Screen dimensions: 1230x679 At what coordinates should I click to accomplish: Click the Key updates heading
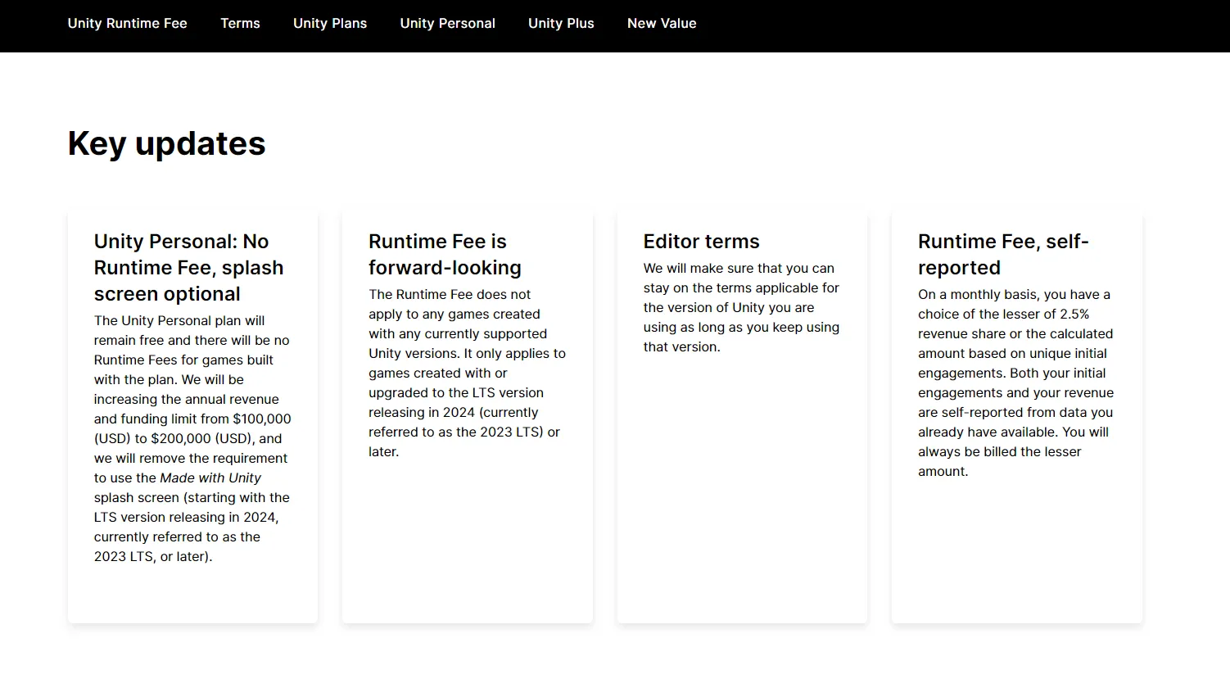166,143
